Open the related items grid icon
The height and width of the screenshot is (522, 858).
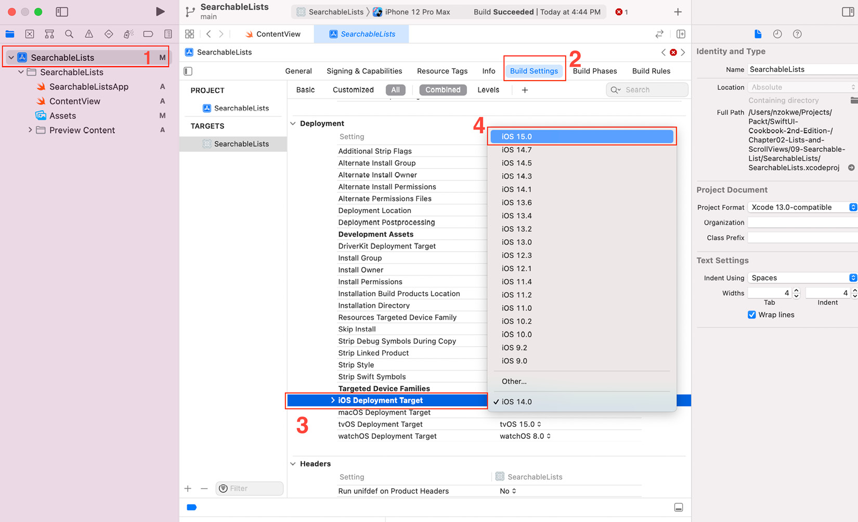point(190,34)
